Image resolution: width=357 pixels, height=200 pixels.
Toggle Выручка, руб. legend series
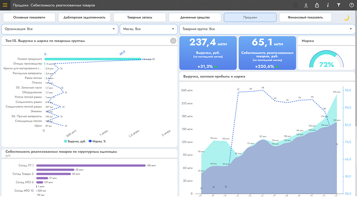tap(75, 141)
